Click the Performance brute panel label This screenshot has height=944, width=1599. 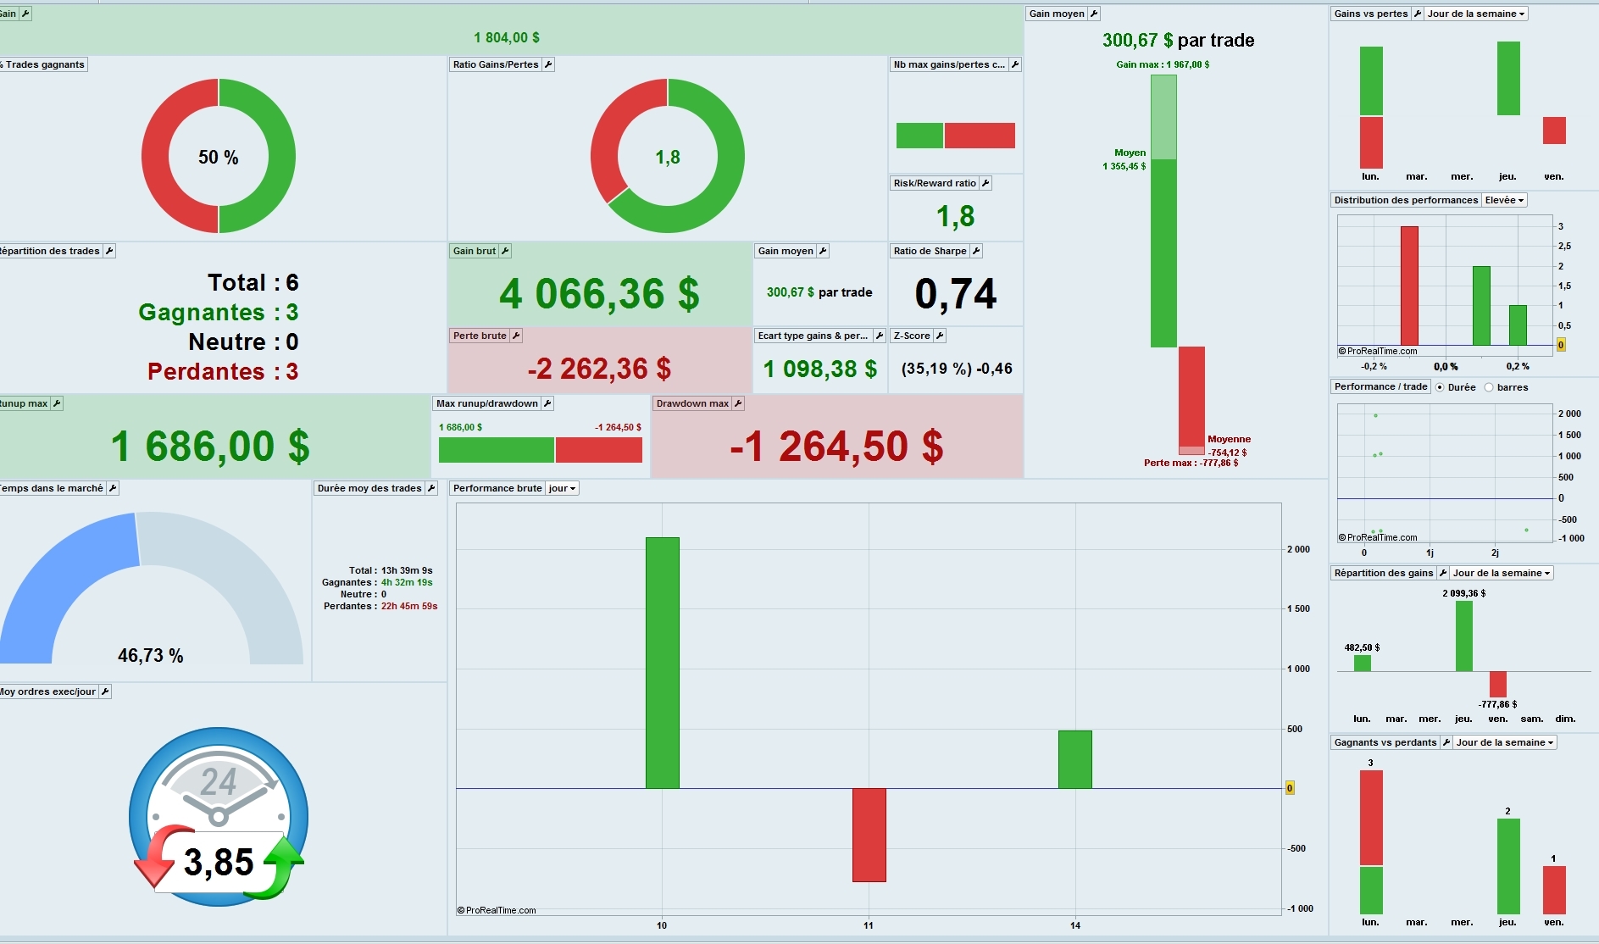[497, 488]
